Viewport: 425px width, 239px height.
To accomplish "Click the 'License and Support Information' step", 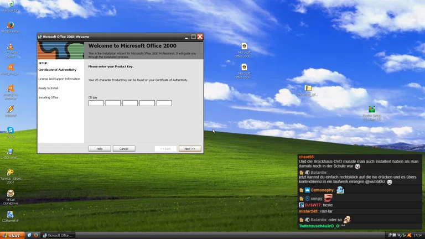I will pos(59,79).
